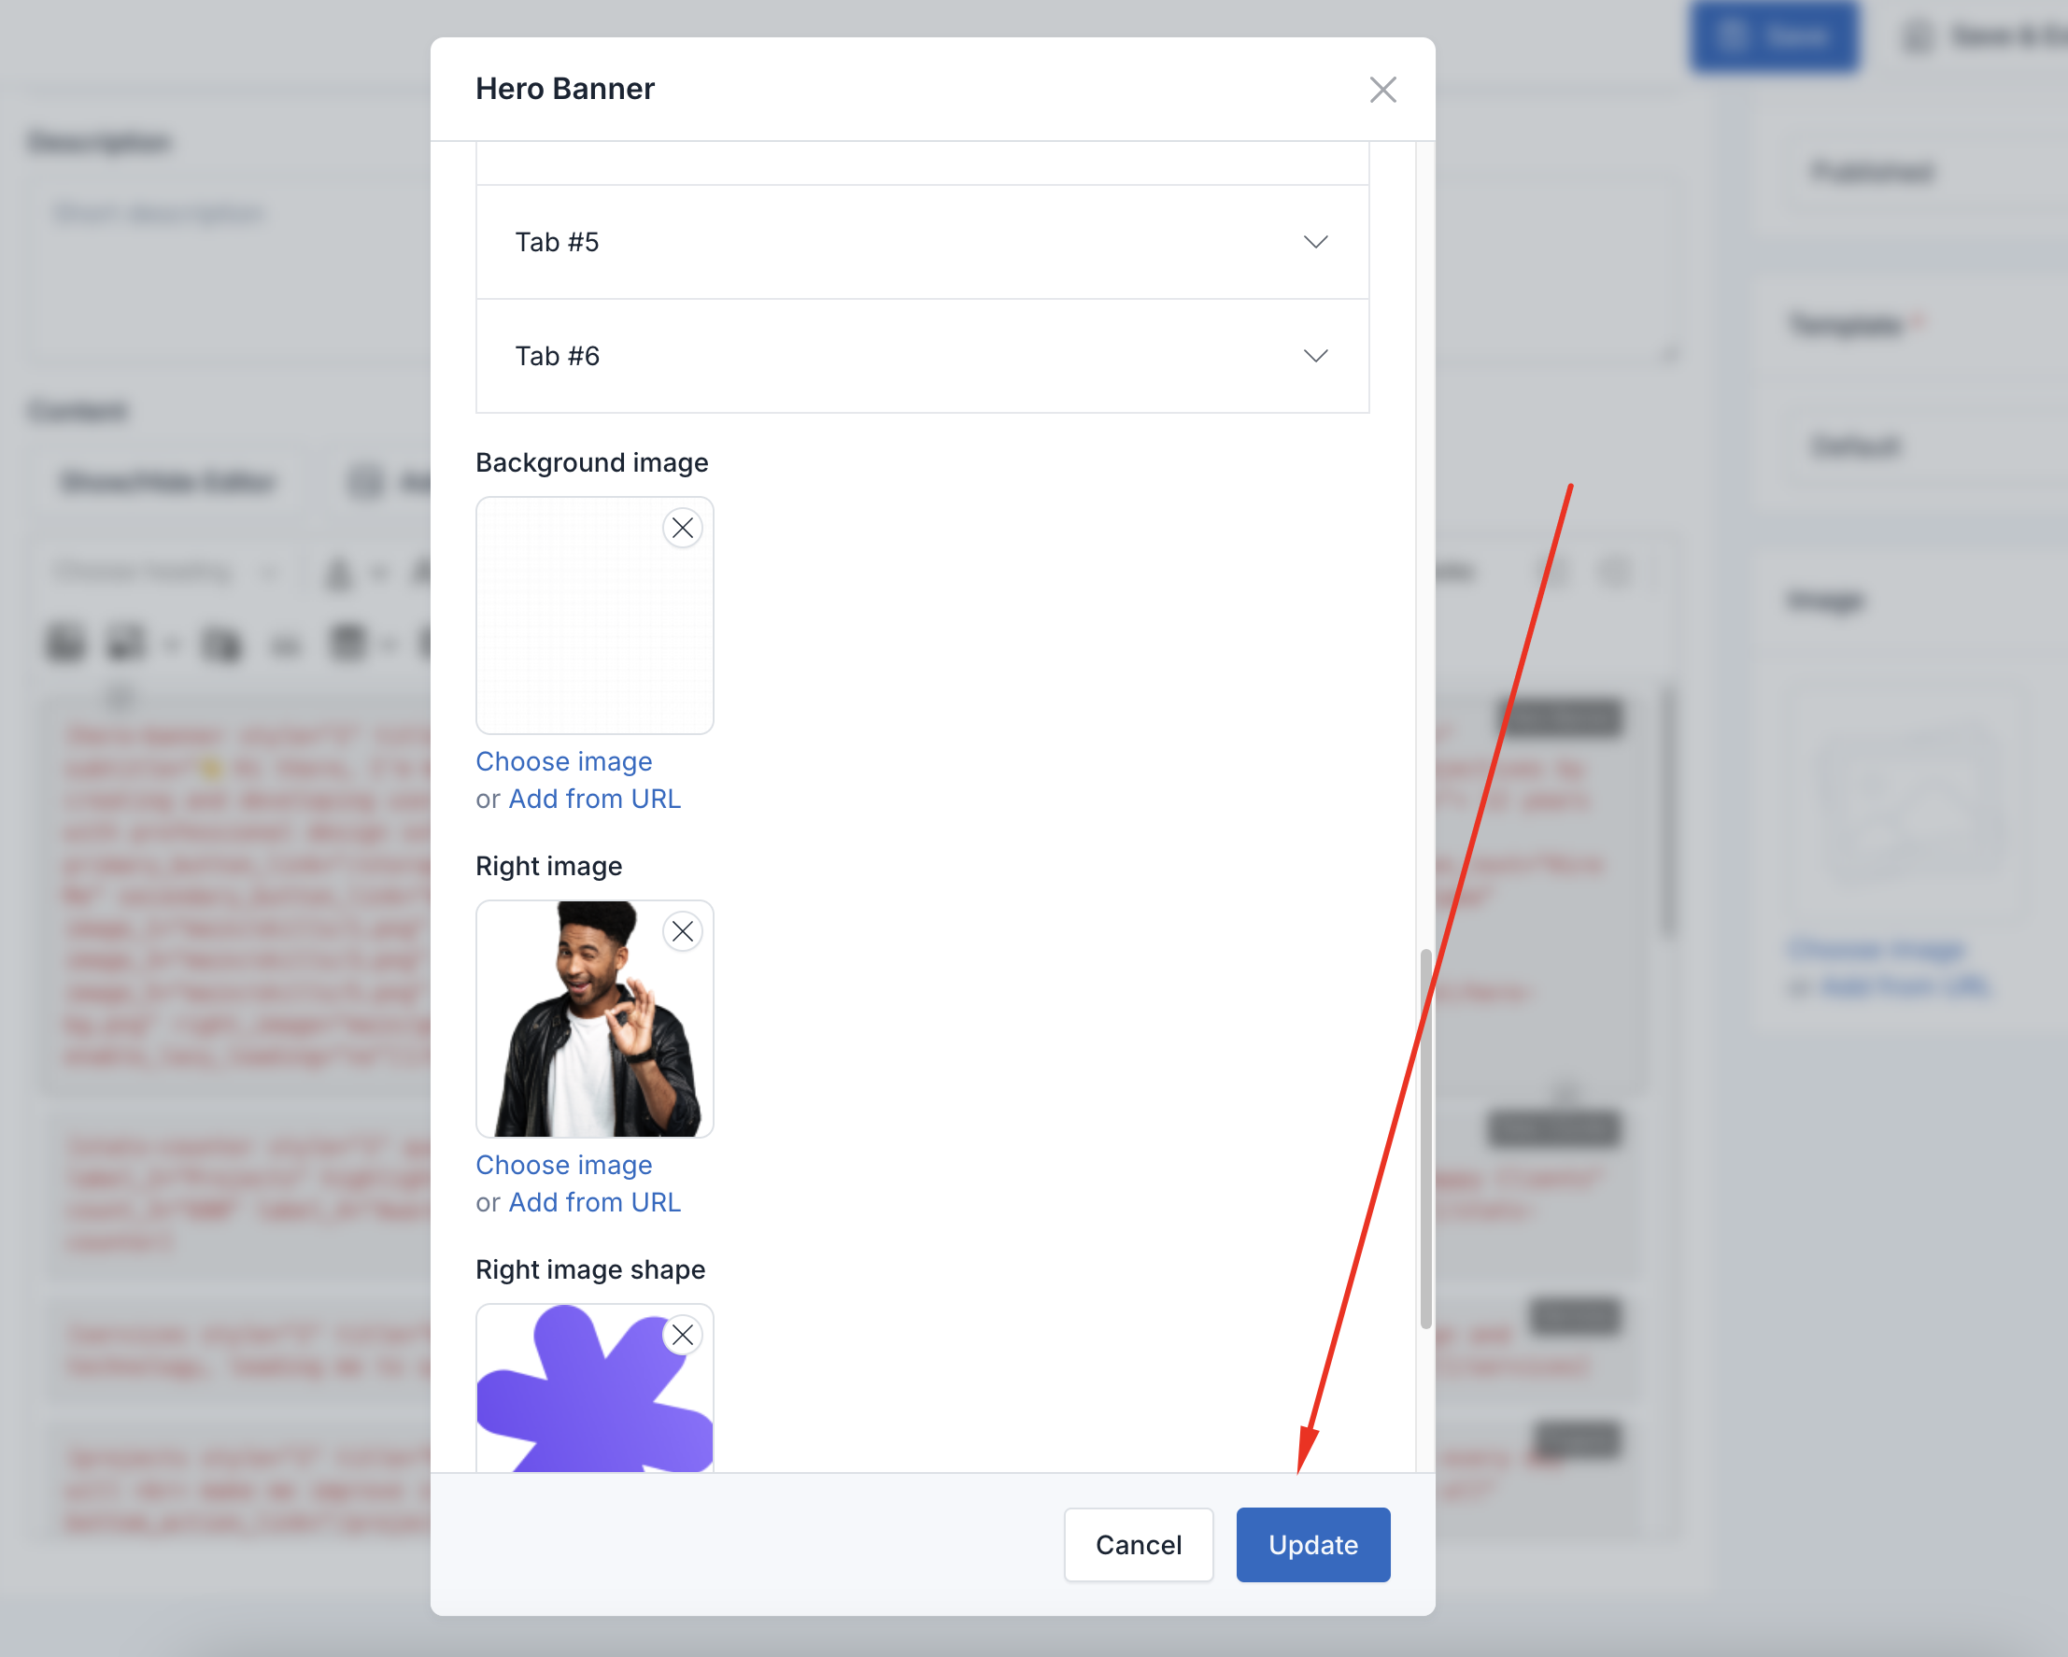Click the dialog vertical scrollbar

(1425, 1139)
